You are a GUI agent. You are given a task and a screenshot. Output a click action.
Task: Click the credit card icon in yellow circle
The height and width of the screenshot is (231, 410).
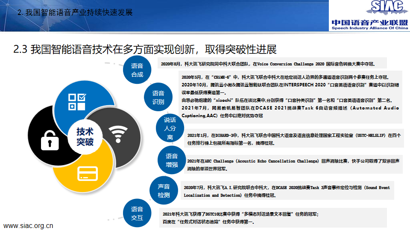coord(87,174)
